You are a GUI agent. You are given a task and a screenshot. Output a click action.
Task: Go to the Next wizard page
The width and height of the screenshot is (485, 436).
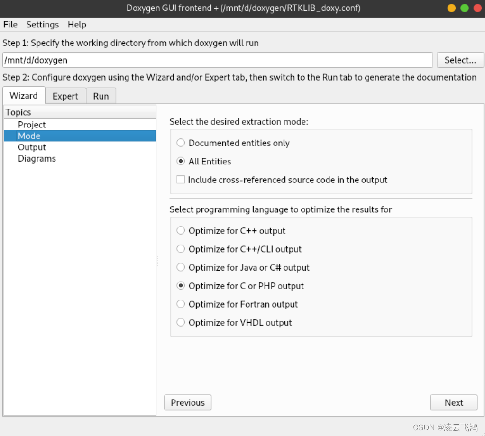(453, 402)
